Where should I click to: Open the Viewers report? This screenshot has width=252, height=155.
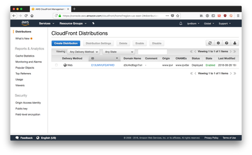(20, 85)
